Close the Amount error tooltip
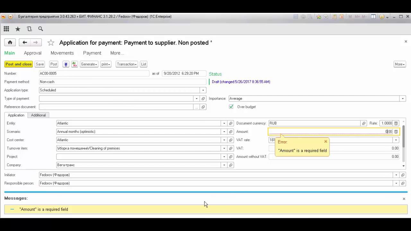This screenshot has height=231, width=411. 326,141
